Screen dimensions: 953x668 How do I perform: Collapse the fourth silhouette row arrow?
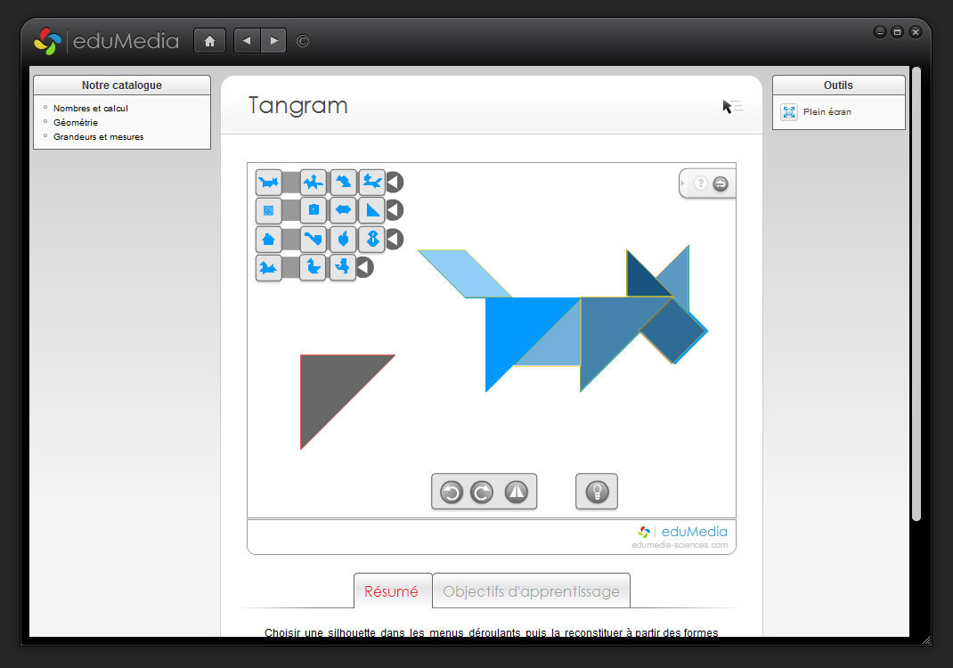[364, 267]
